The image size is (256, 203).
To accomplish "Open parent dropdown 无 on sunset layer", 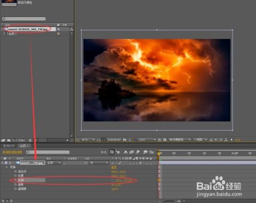I will pyautogui.click(x=99, y=163).
